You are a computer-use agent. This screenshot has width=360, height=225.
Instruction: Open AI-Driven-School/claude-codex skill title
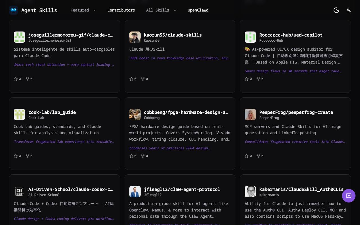(71, 189)
